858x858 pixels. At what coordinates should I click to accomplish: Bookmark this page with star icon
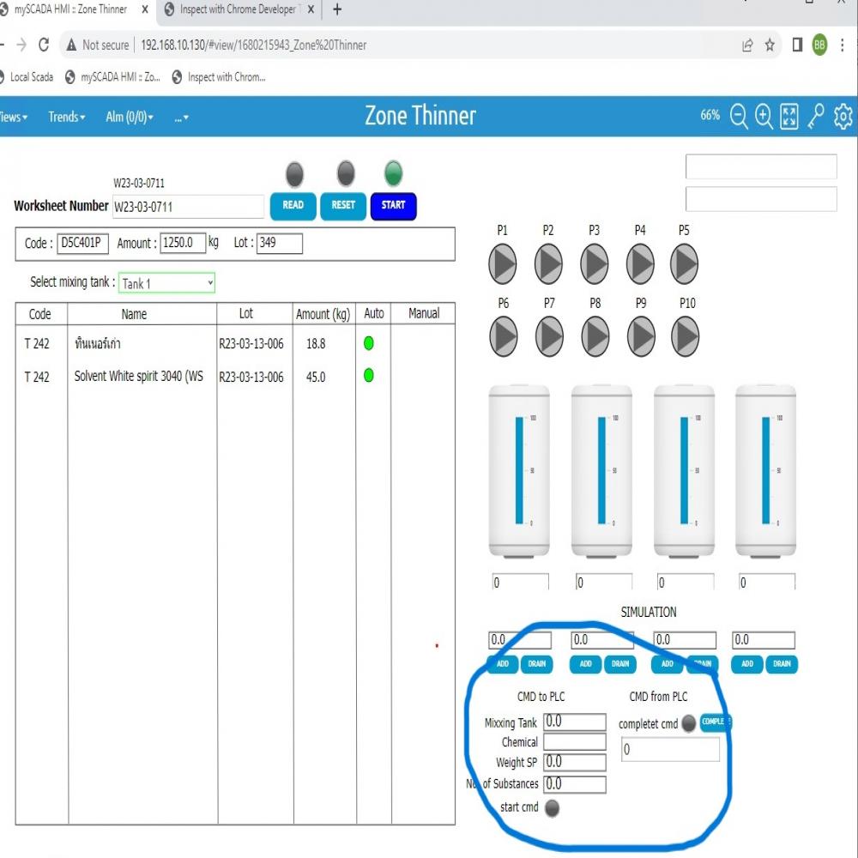(x=770, y=45)
